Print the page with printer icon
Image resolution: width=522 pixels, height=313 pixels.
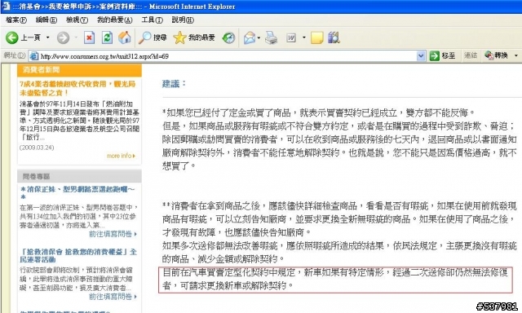coord(272,37)
